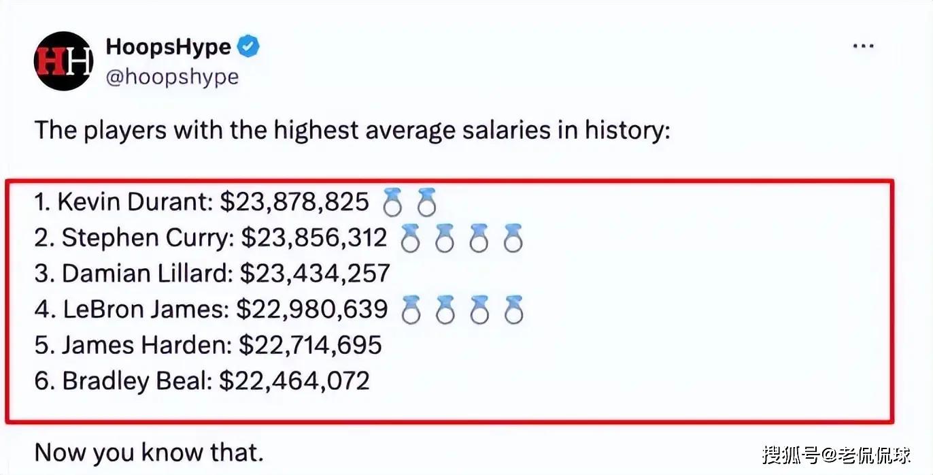Image resolution: width=933 pixels, height=475 pixels.
Task: Click the James Harden salary line
Action: 208,345
